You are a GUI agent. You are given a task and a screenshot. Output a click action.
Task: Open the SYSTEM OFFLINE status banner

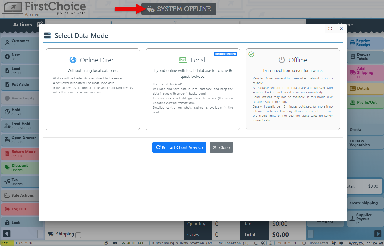(179, 9)
